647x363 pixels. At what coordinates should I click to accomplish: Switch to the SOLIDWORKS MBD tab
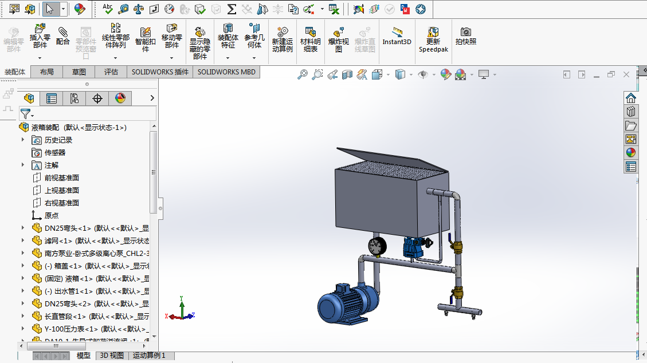pyautogui.click(x=226, y=72)
